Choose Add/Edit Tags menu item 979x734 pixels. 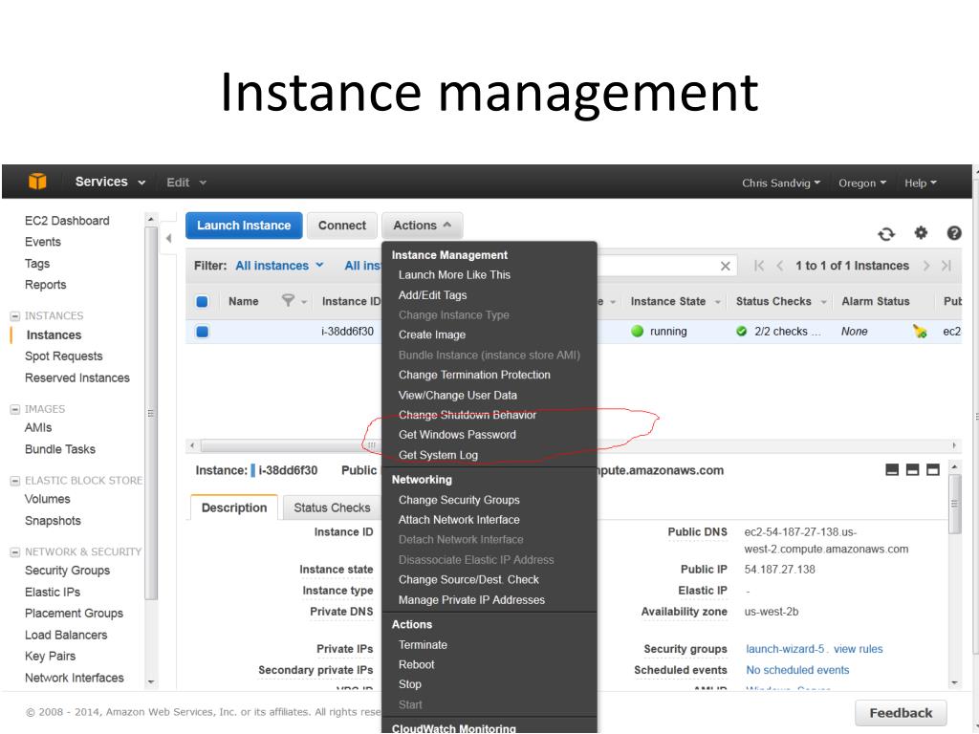point(433,294)
